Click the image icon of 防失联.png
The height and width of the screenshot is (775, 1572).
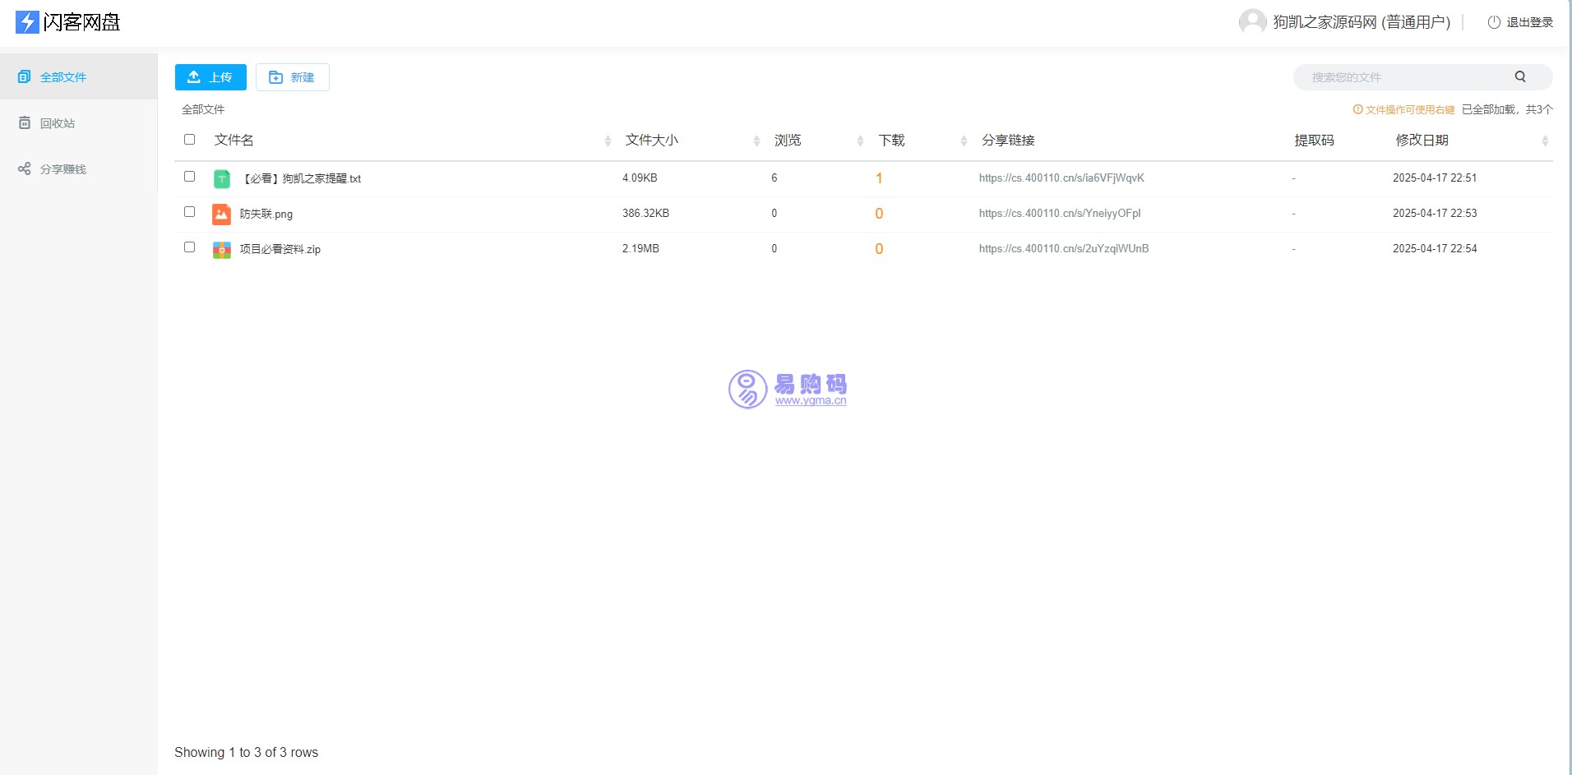[x=221, y=214]
